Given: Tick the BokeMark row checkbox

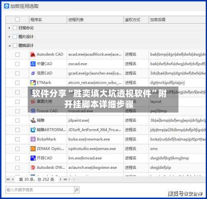Looking at the screenshot, I should coord(17,139).
